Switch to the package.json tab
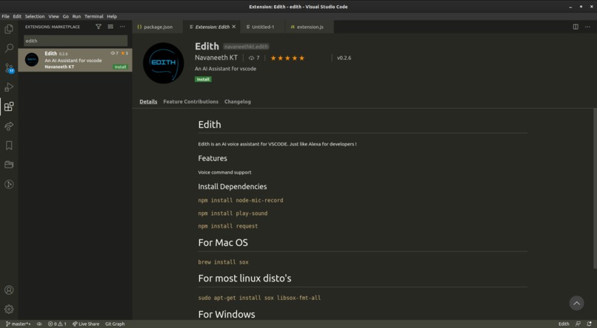Screen dimensions: 597x328 tap(157, 27)
